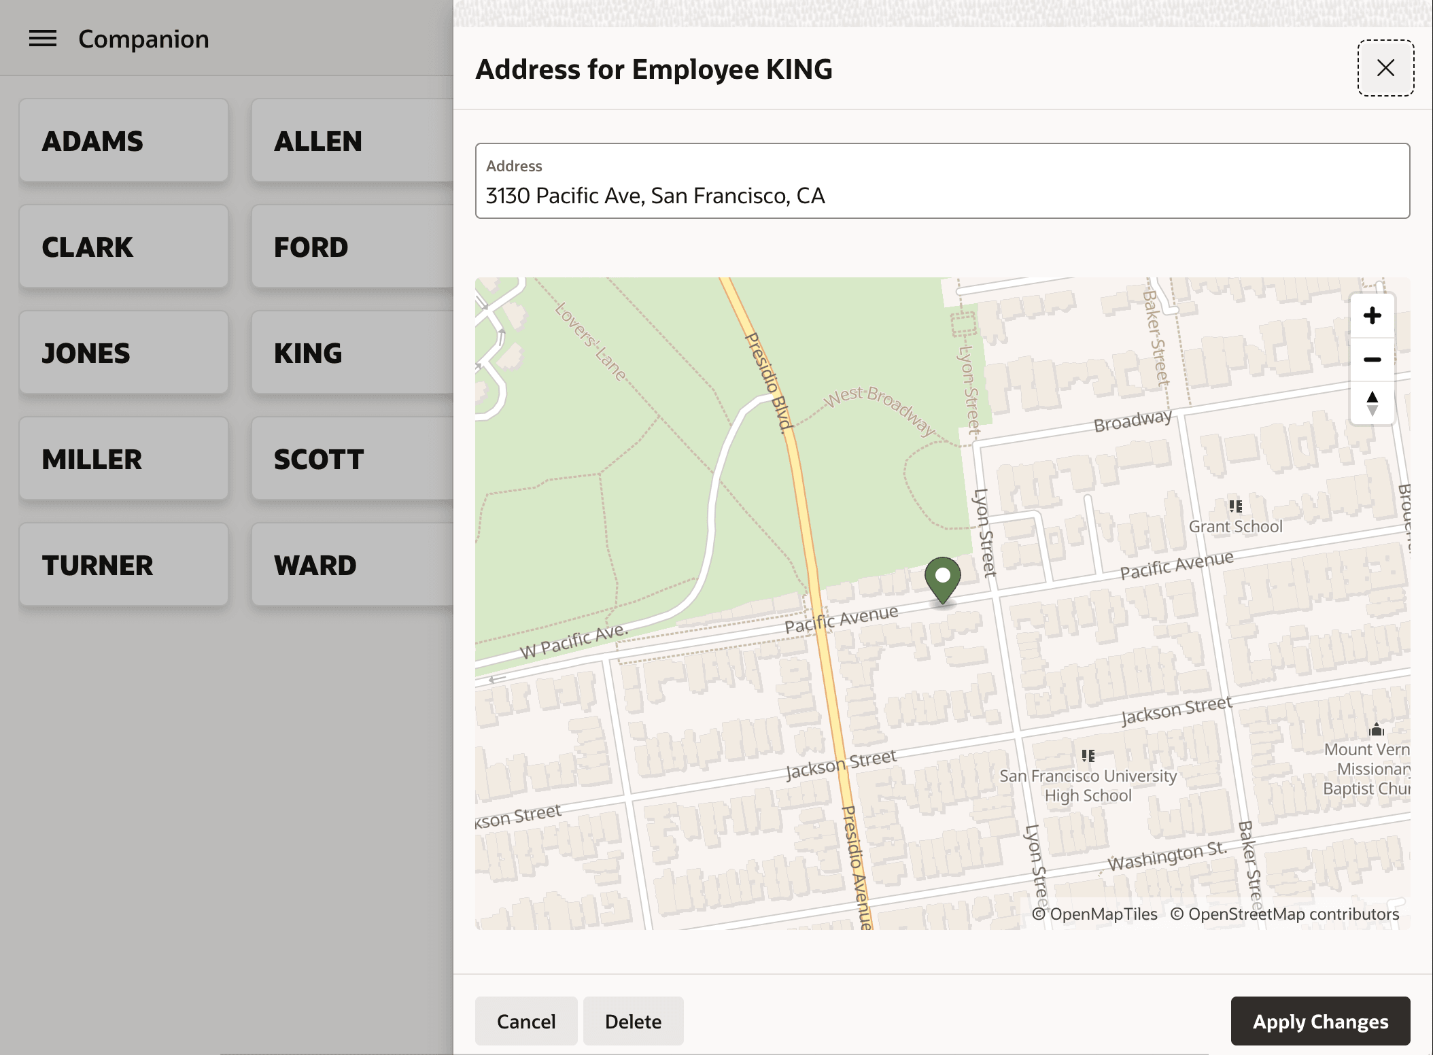The width and height of the screenshot is (1433, 1055).
Task: Open the FORD employee card
Action: coord(352,247)
